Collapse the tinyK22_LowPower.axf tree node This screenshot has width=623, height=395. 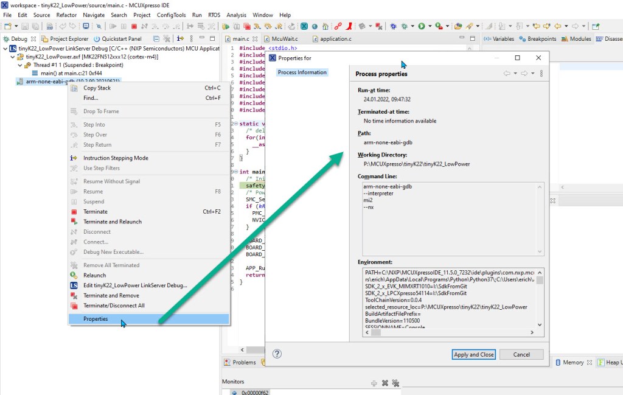coord(13,57)
